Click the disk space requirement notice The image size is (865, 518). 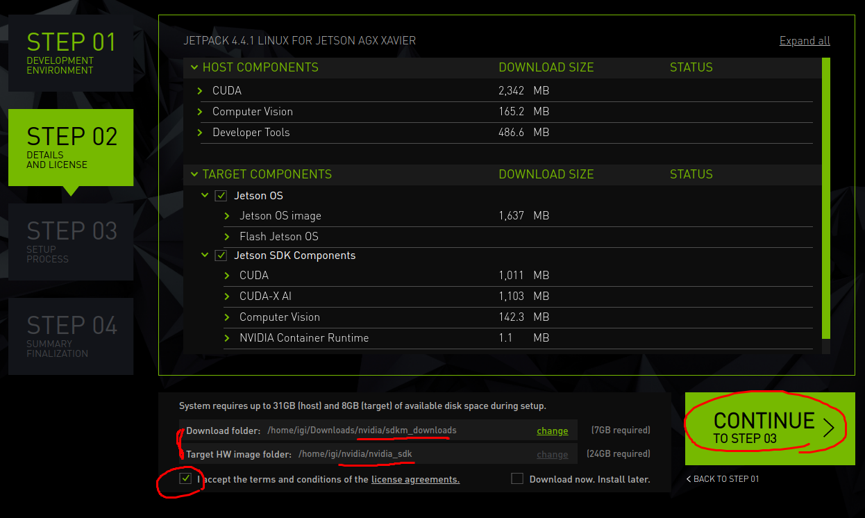pos(362,406)
